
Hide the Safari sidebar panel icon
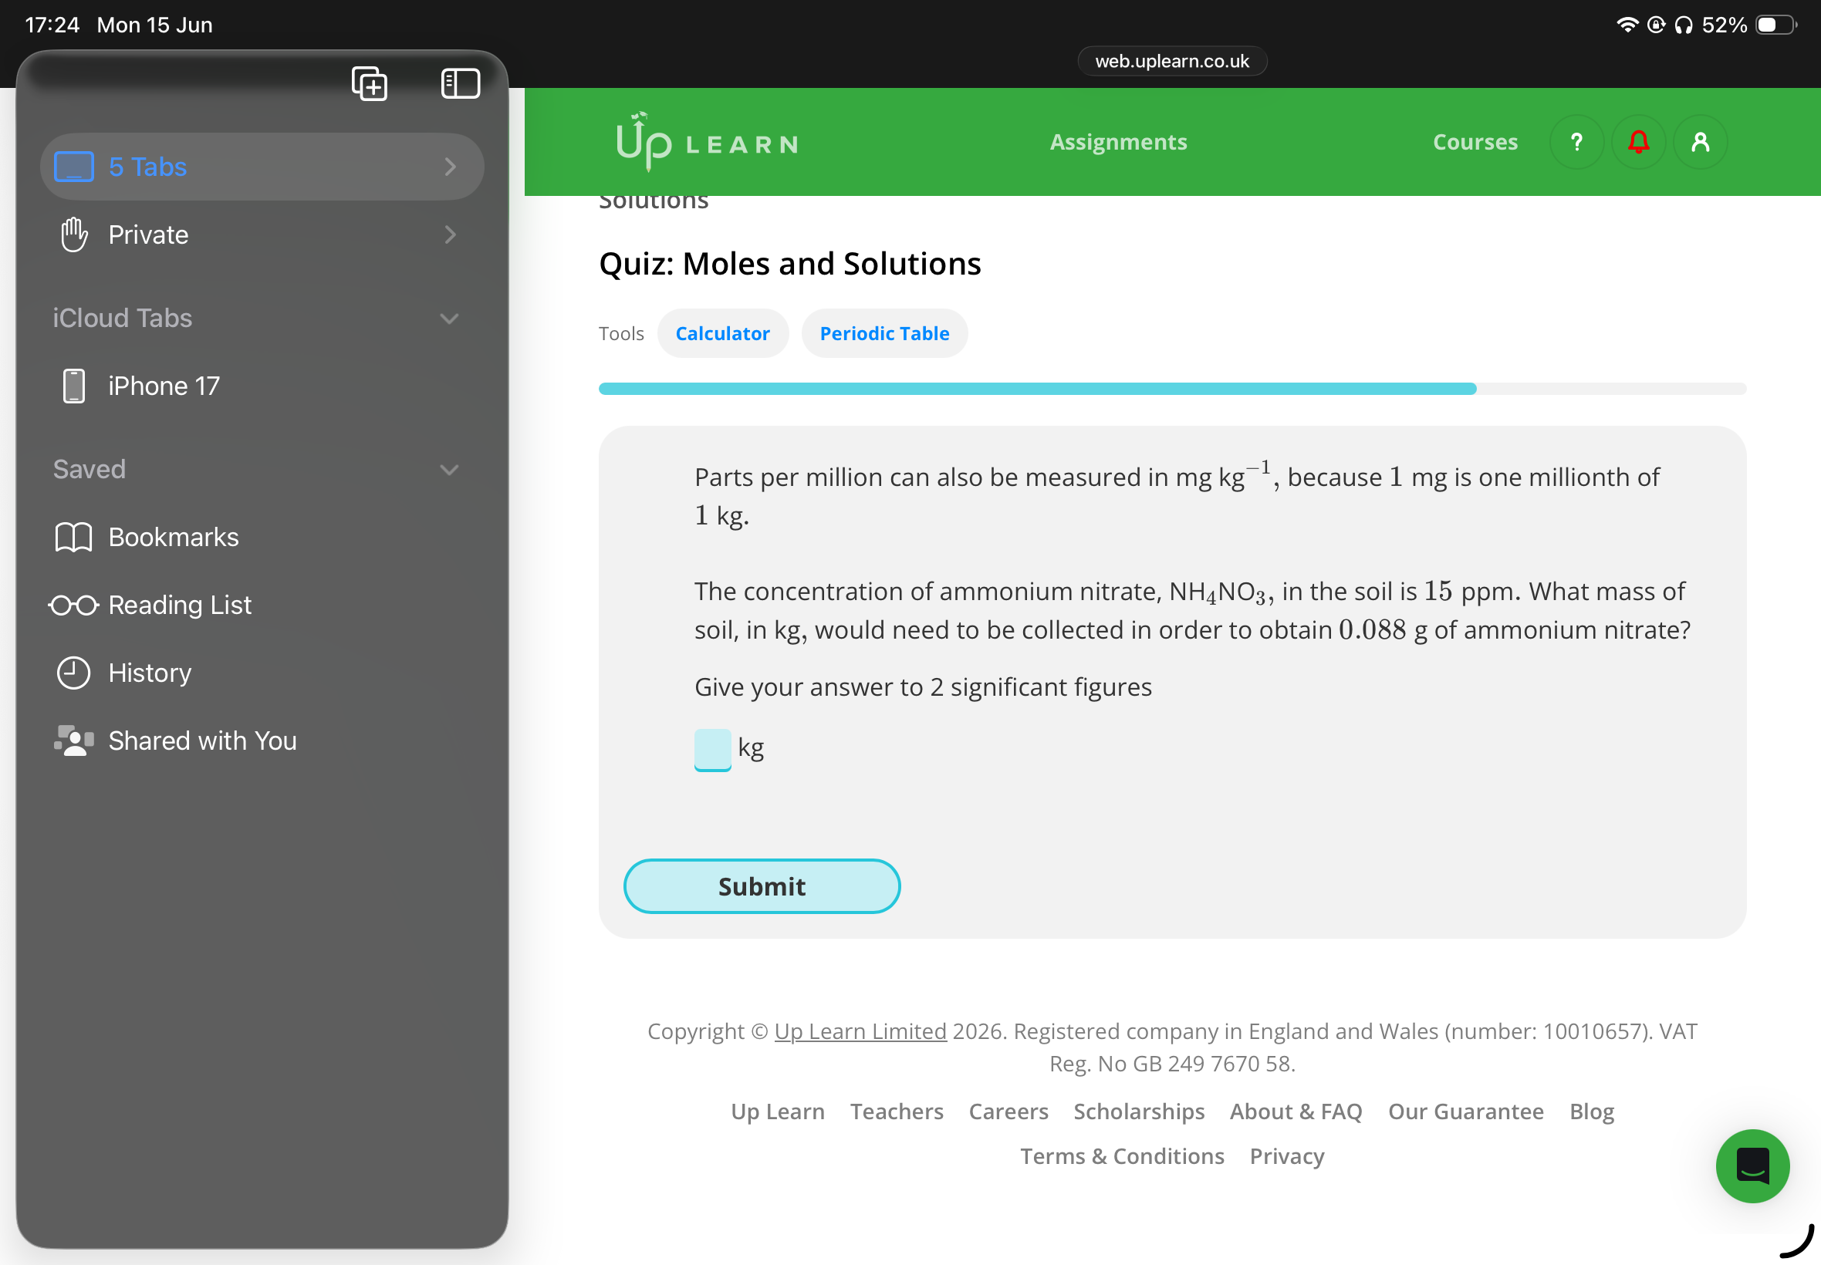pyautogui.click(x=461, y=83)
